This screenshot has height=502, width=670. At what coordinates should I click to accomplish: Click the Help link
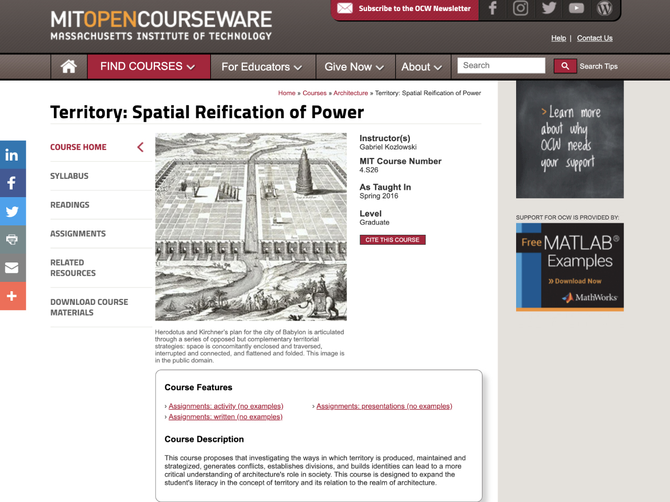click(559, 38)
